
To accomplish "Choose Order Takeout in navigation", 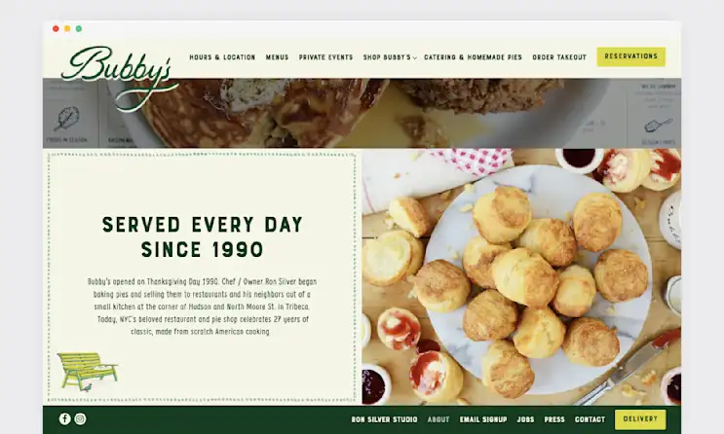I will pos(559,57).
